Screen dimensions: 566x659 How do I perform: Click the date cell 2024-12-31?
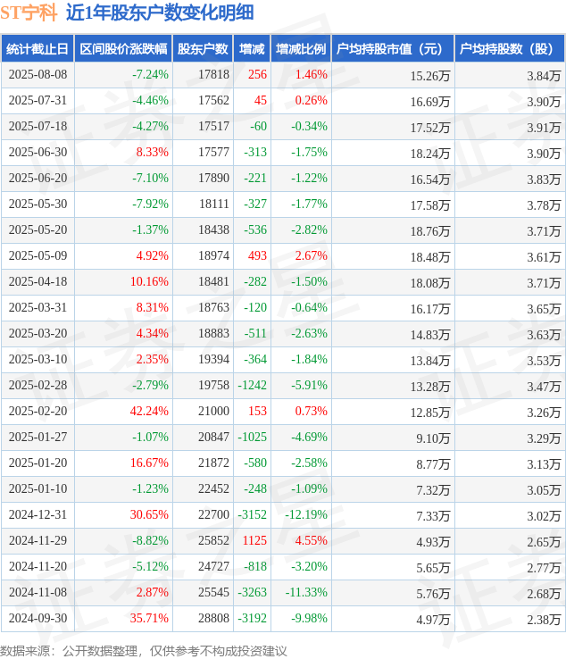pyautogui.click(x=37, y=515)
